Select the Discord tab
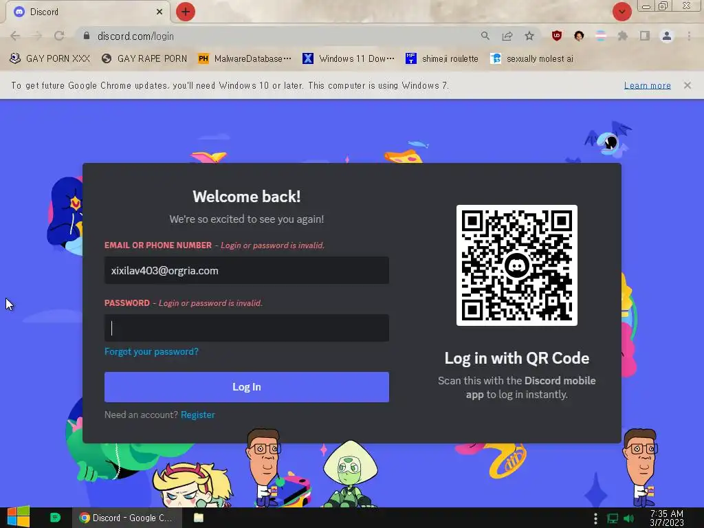 pyautogui.click(x=87, y=12)
